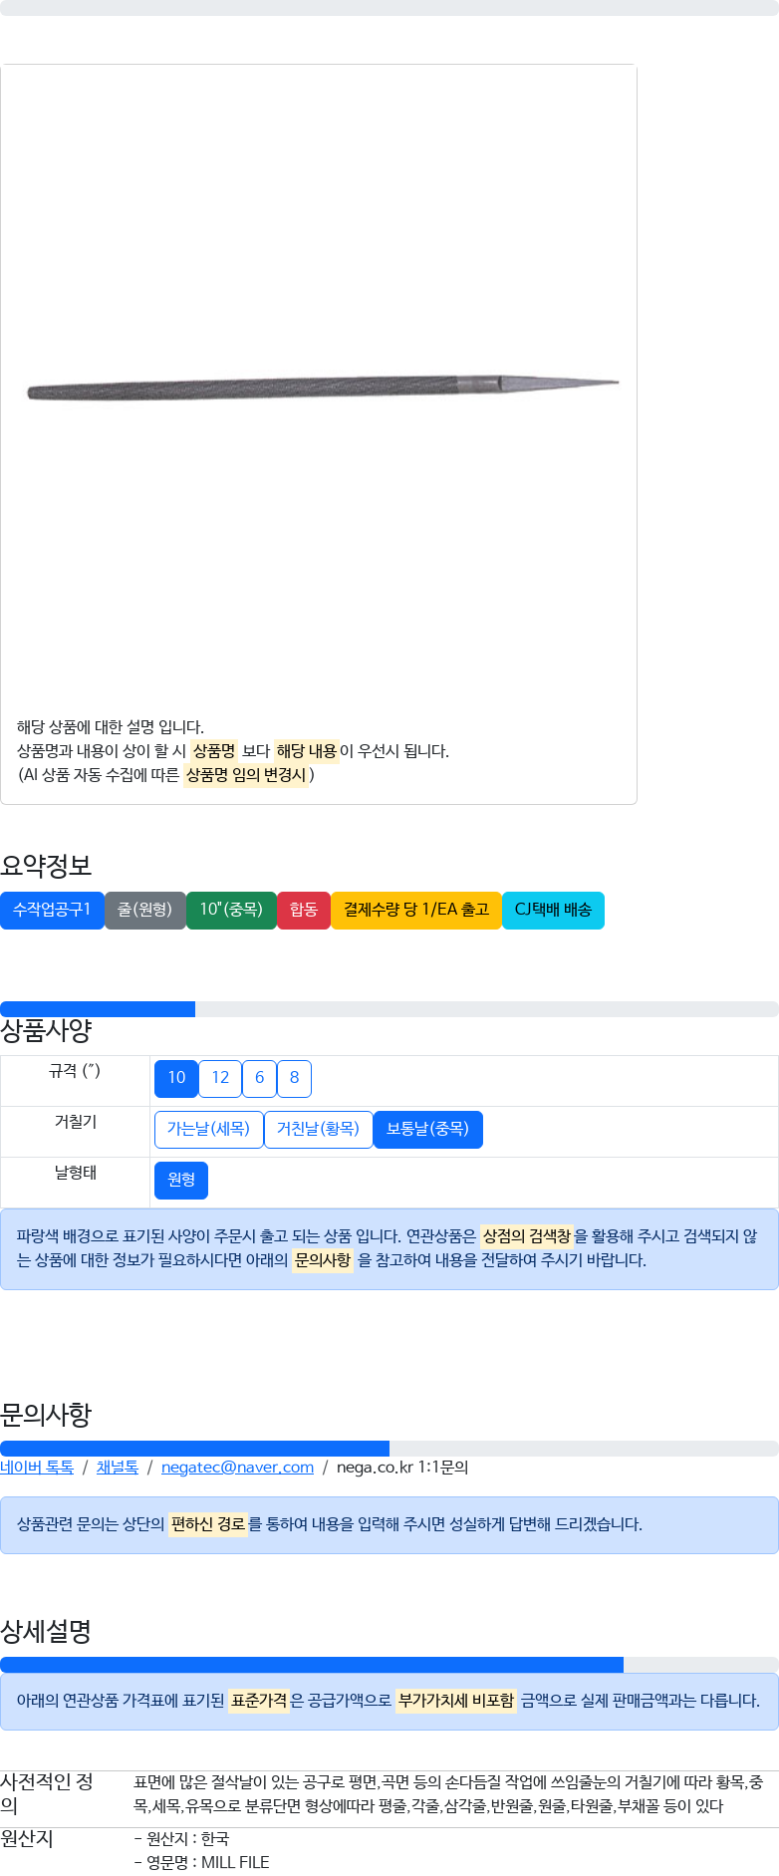This screenshot has width=779, height=1876.
Task: Select size 6 spec option
Action: 259,1078
